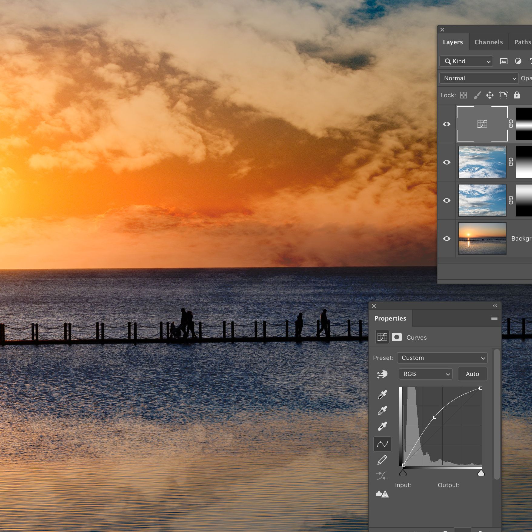Select the Layers tab
Image resolution: width=532 pixels, height=532 pixels.
453,42
